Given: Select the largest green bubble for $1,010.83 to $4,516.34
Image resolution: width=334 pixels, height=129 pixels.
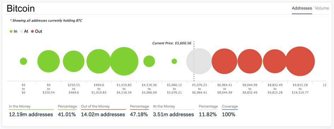Looking at the screenshot, I should [124, 61].
